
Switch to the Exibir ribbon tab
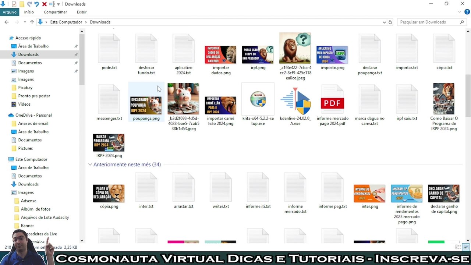pyautogui.click(x=82, y=12)
